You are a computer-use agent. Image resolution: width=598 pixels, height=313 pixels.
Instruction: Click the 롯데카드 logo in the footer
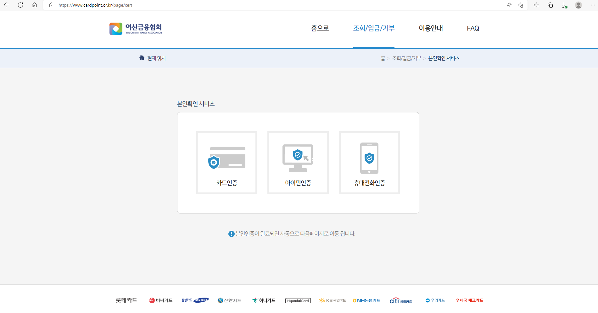point(126,300)
